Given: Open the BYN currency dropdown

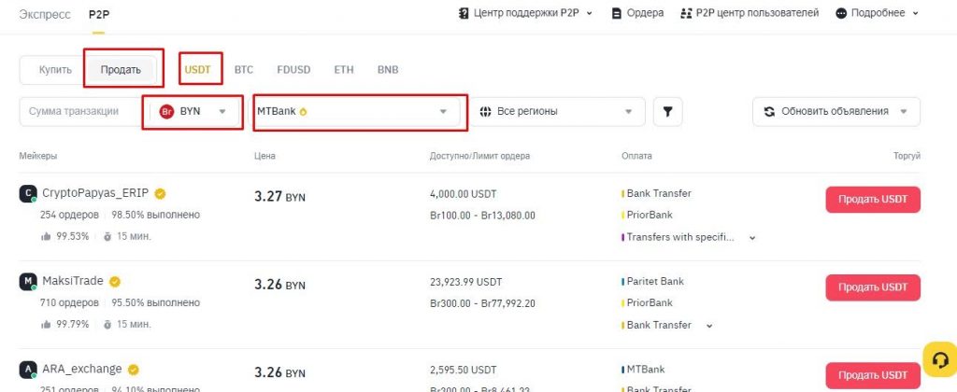Looking at the screenshot, I should point(193,112).
